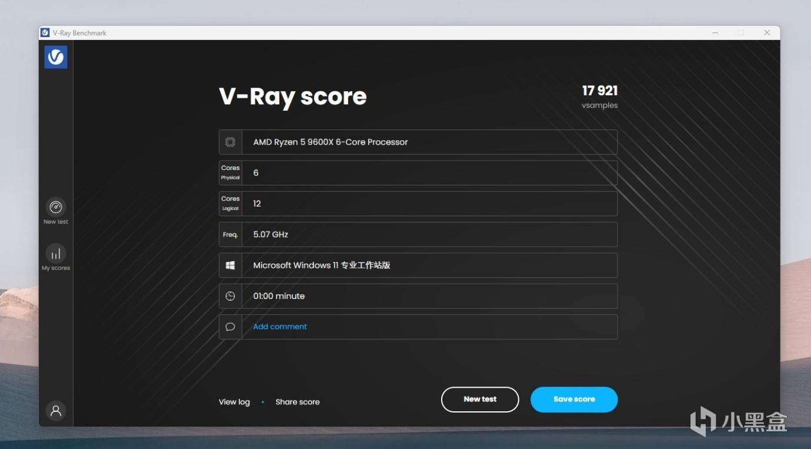Click the Add comment field
Image resolution: width=811 pixels, height=449 pixels.
tap(418, 327)
